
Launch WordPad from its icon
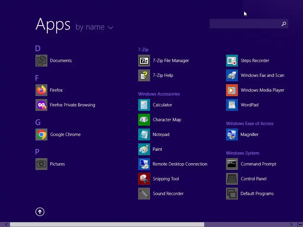tap(232, 105)
